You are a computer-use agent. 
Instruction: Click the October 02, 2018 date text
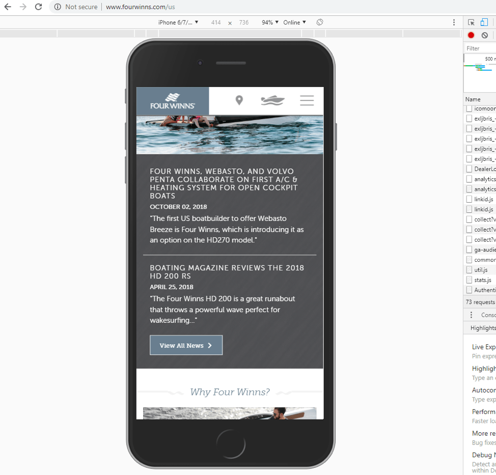[x=178, y=207]
